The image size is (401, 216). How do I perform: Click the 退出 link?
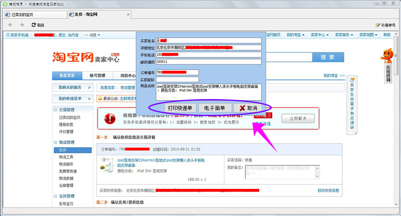[62, 35]
